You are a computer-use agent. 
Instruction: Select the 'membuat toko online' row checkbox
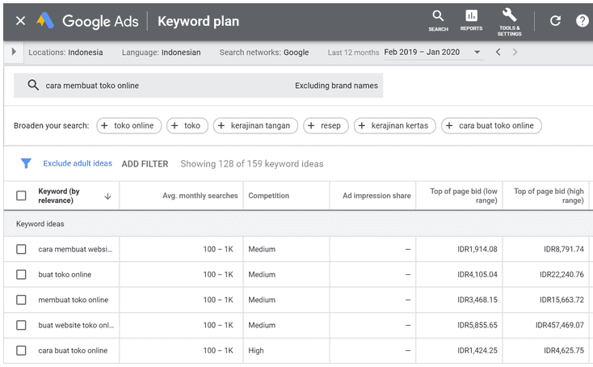21,300
